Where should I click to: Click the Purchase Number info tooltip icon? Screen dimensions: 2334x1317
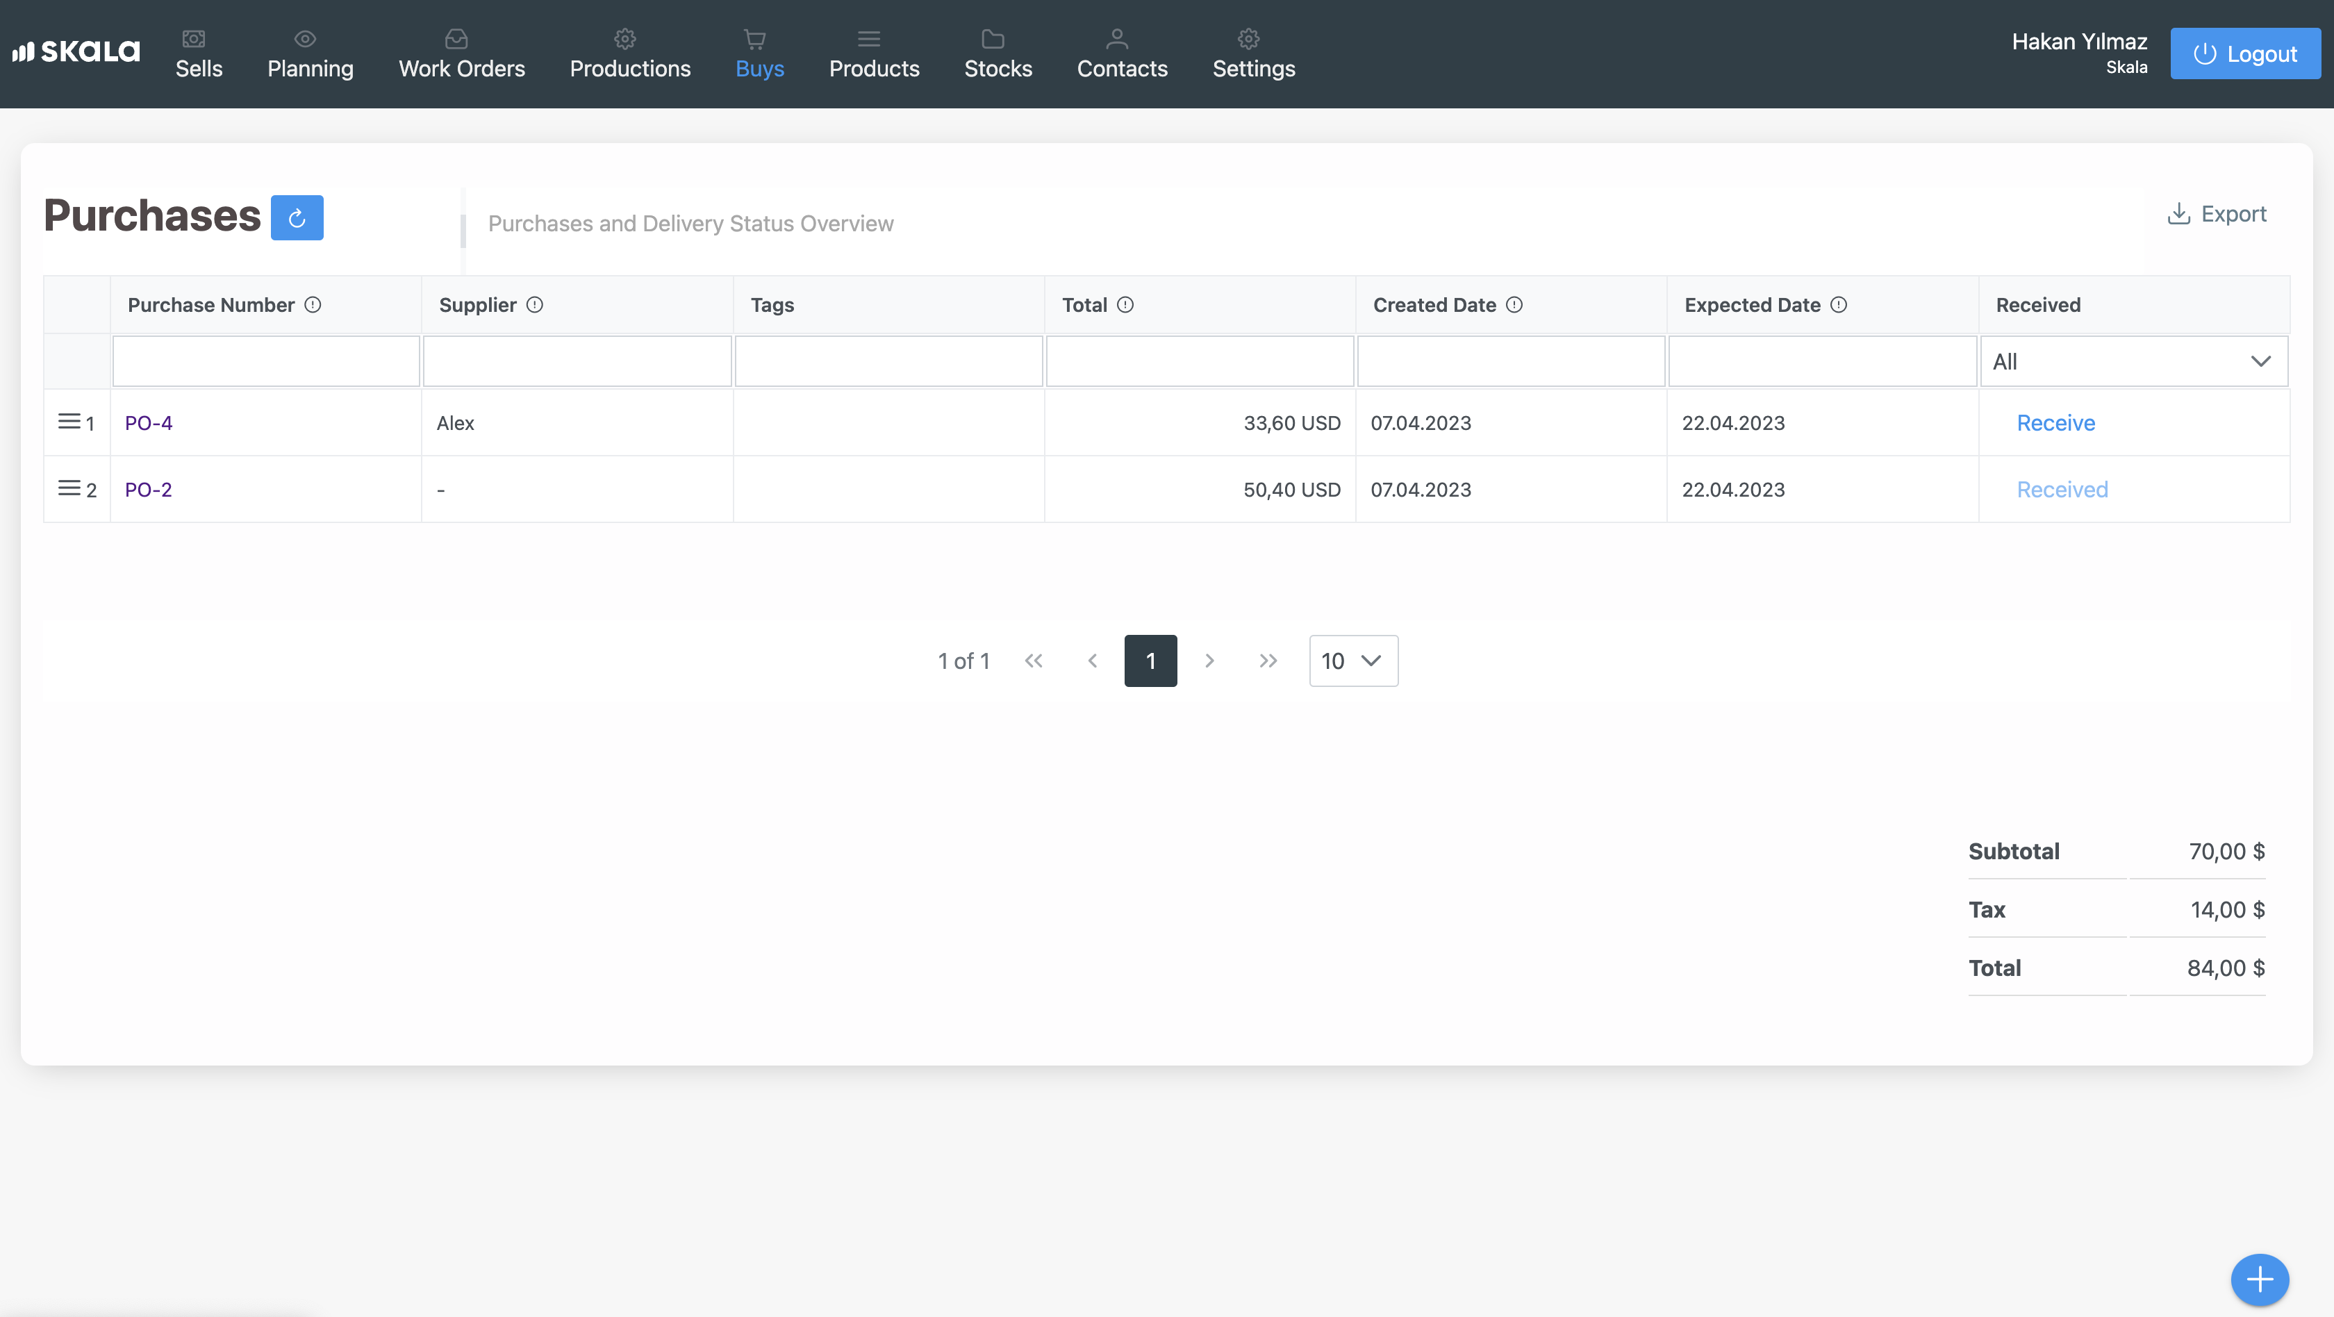[x=313, y=305]
